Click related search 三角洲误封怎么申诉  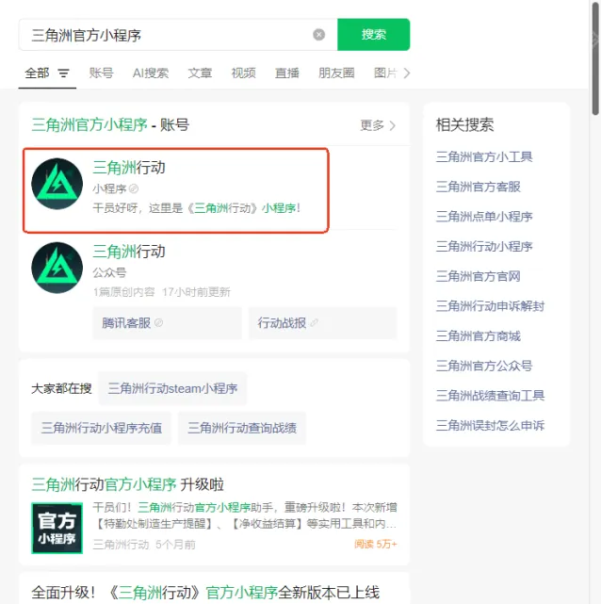coord(490,426)
